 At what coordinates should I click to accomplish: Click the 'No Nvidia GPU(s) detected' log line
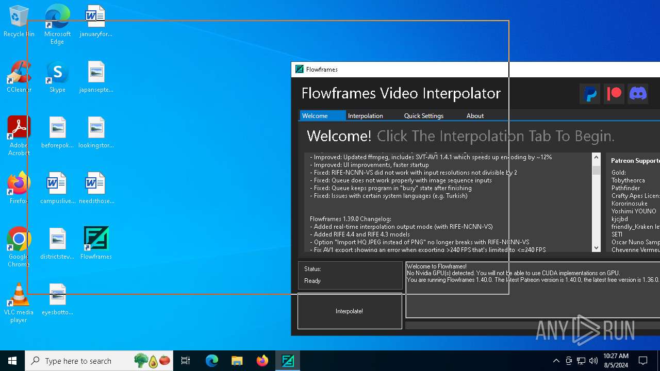pos(513,273)
